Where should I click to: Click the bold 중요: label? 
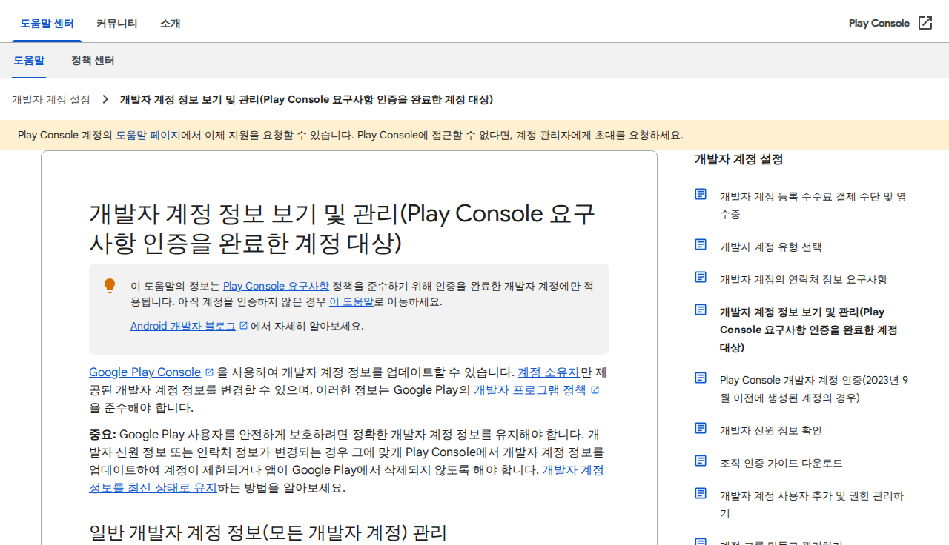[102, 435]
